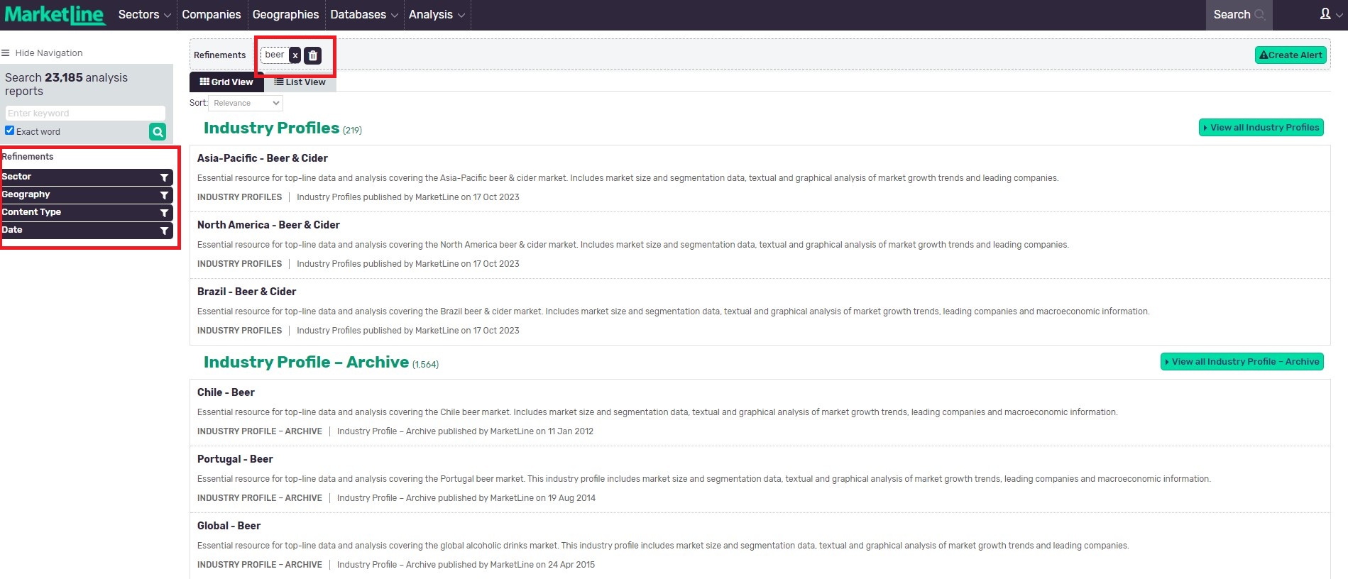This screenshot has height=579, width=1348.
Task: Switch to List View tab
Action: click(x=300, y=82)
